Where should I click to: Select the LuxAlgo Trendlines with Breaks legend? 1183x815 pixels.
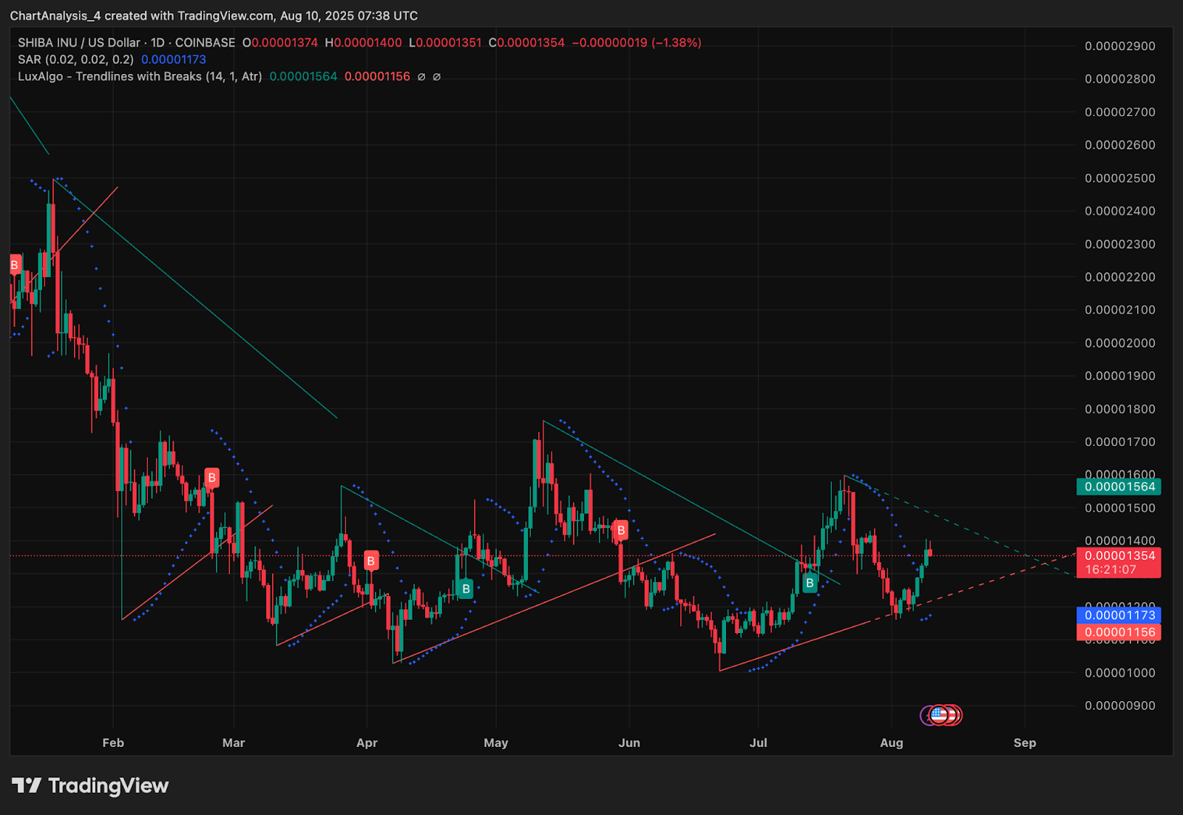(x=140, y=76)
